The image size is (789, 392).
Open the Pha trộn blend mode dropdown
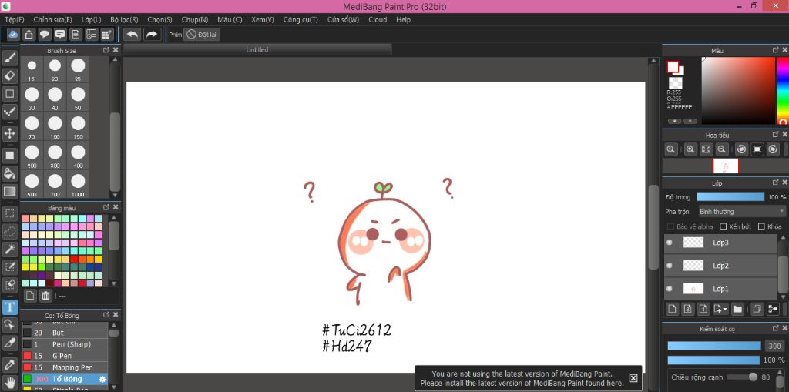tap(742, 211)
